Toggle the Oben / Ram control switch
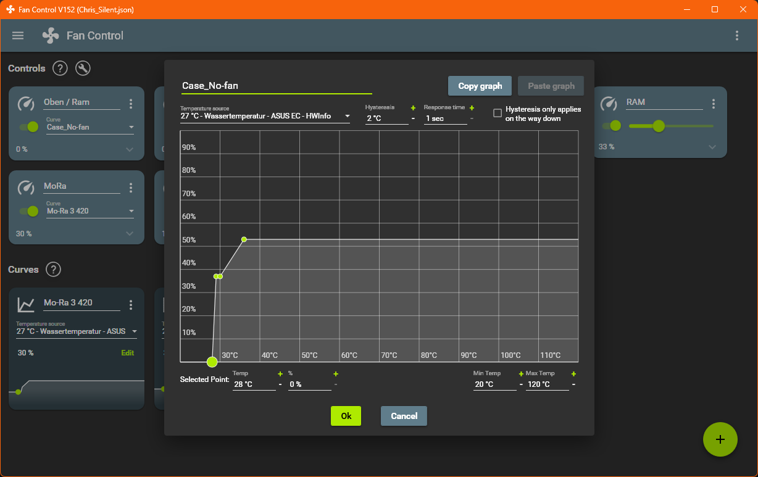Image resolution: width=758 pixels, height=477 pixels. (x=29, y=127)
